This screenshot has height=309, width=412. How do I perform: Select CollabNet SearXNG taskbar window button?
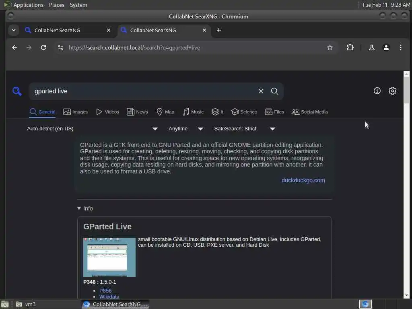(115, 304)
